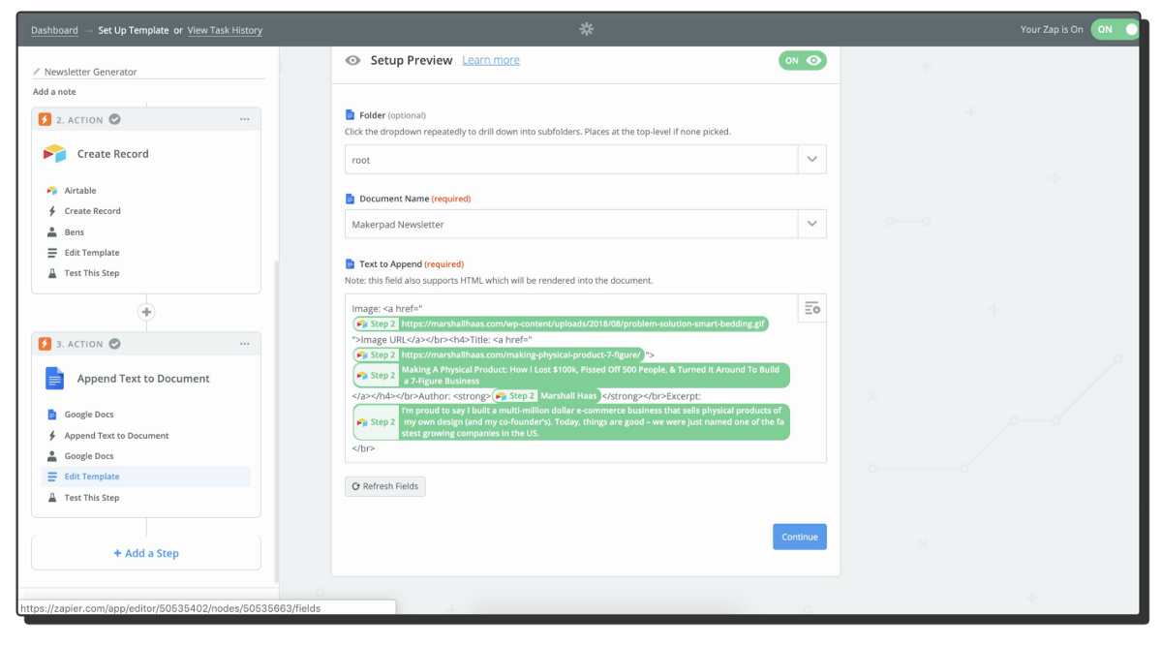Viewport: 1162px width, 647px height.
Task: Open View Task History link
Action: click(x=225, y=30)
